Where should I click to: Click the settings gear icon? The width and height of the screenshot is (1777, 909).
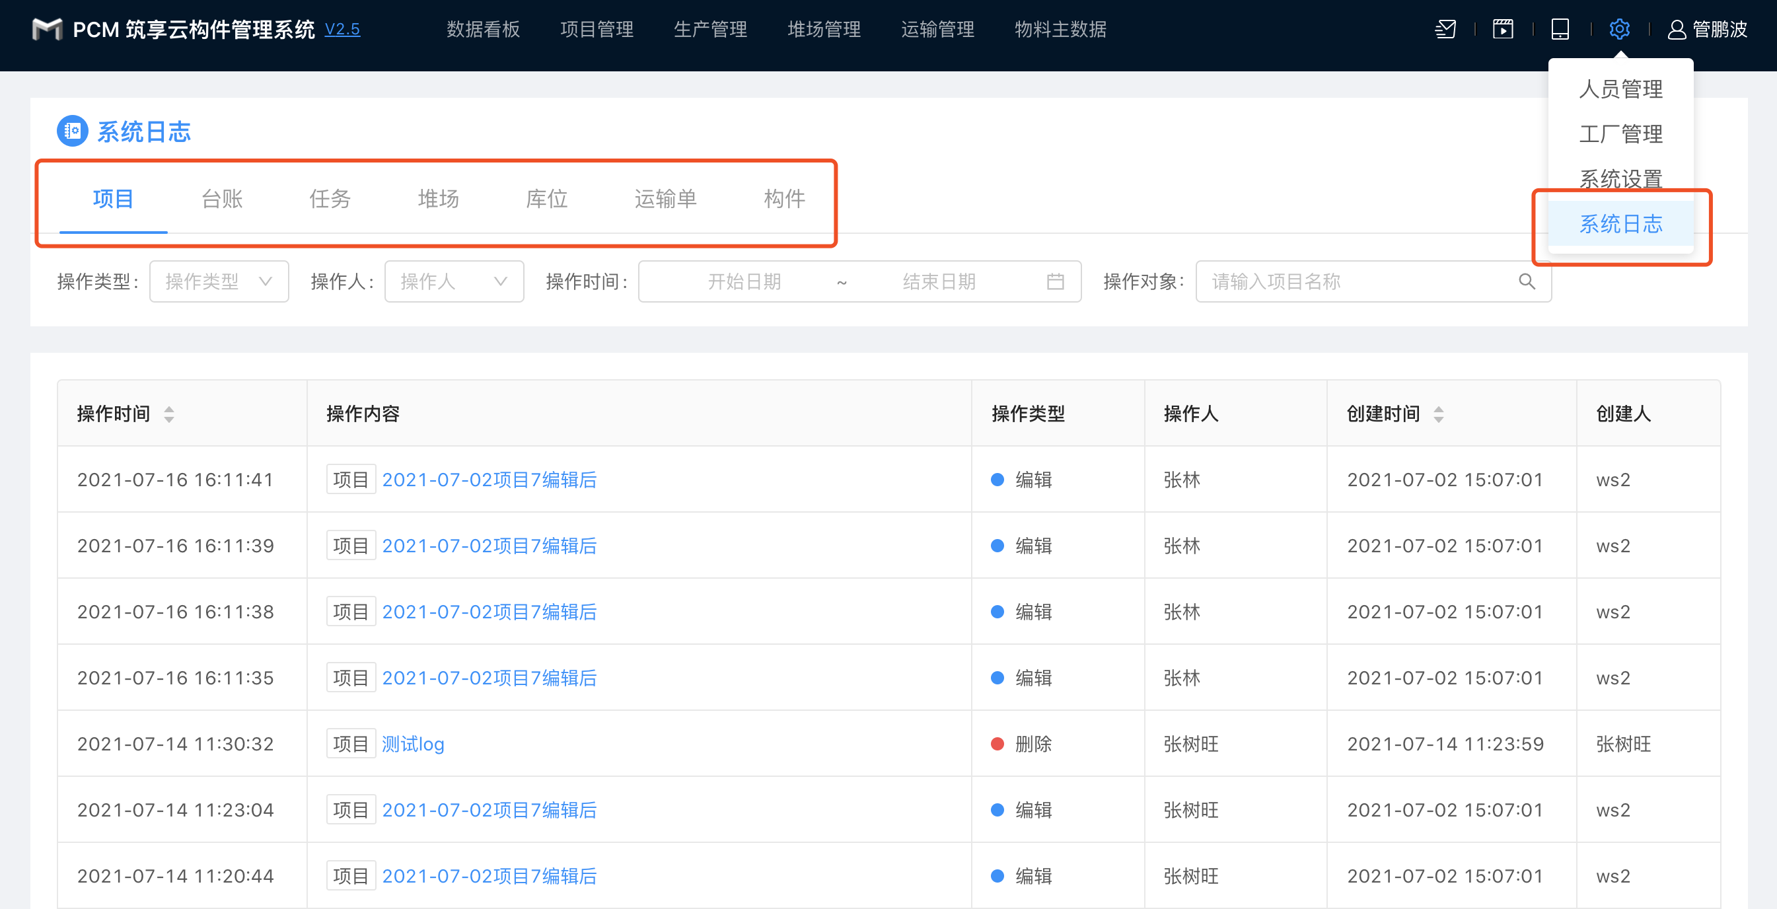click(1619, 29)
